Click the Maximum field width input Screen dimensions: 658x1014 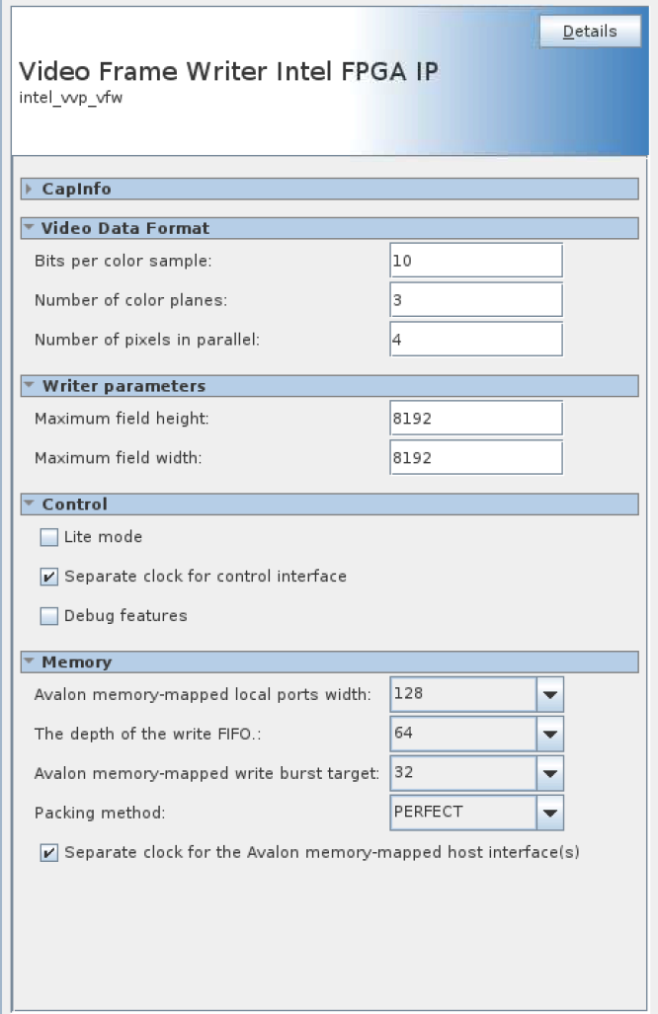[475, 458]
